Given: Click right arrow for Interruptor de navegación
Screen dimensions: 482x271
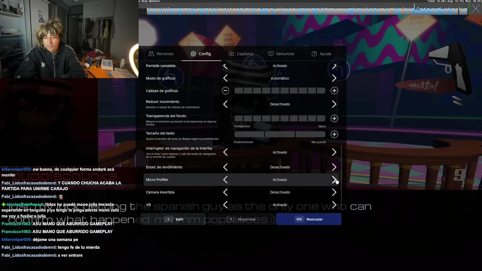Looking at the screenshot, I should point(334,152).
